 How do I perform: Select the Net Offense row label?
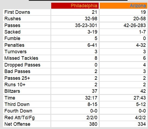click(17, 124)
